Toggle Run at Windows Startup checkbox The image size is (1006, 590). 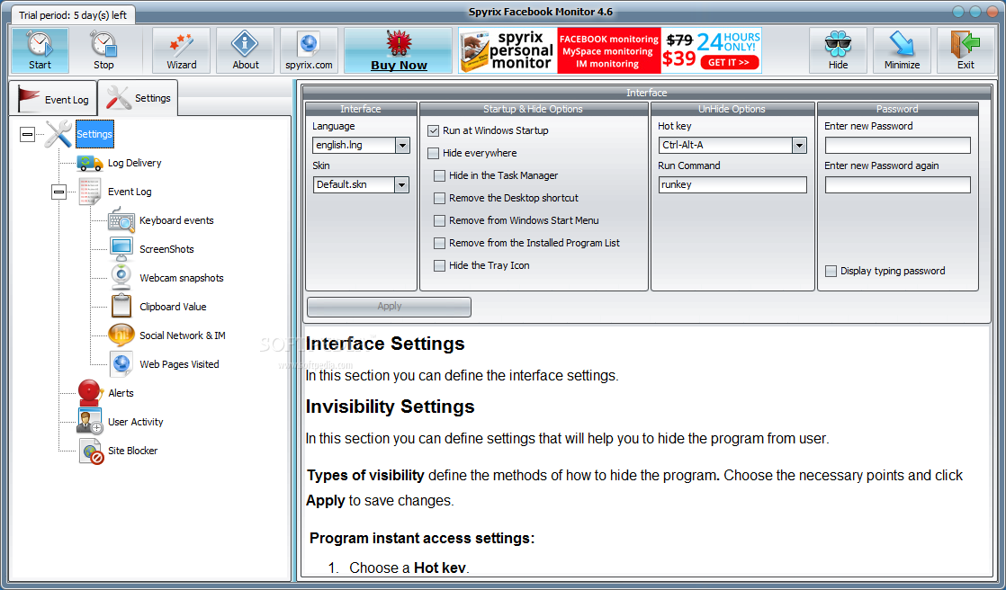pyautogui.click(x=433, y=130)
